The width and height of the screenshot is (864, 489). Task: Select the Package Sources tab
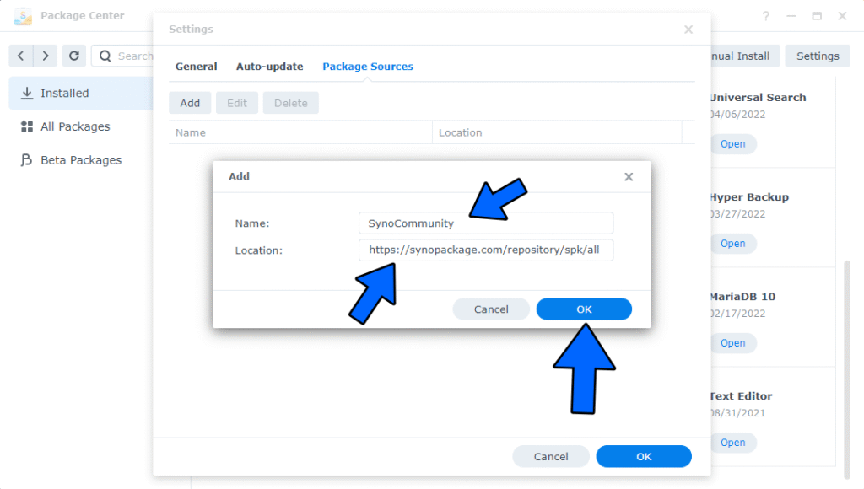point(368,67)
